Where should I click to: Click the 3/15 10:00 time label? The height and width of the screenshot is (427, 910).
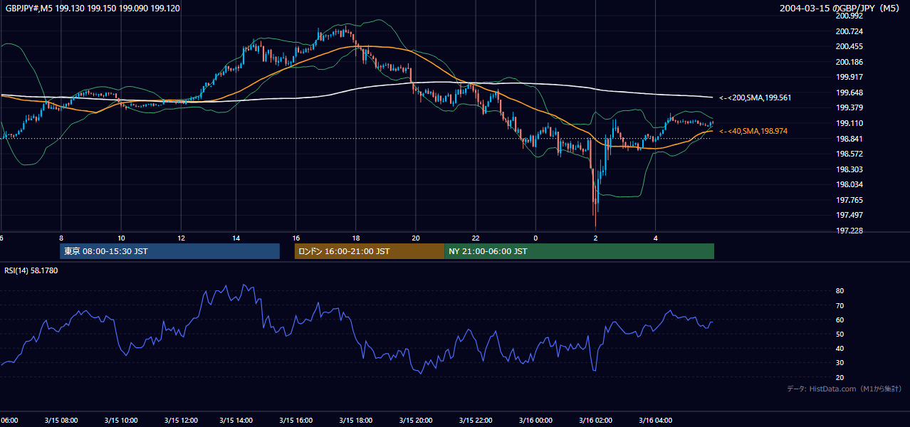click(x=120, y=420)
